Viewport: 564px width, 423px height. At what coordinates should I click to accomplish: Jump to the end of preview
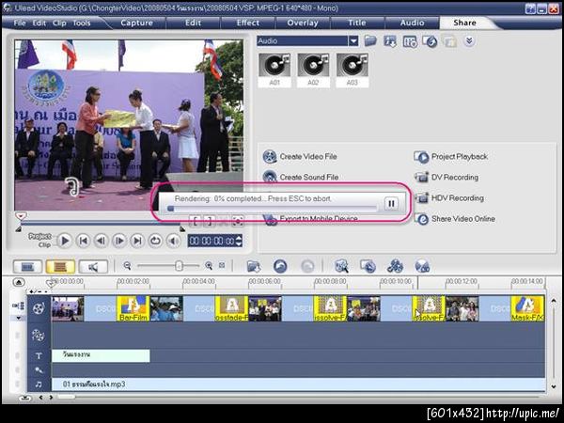tap(137, 241)
